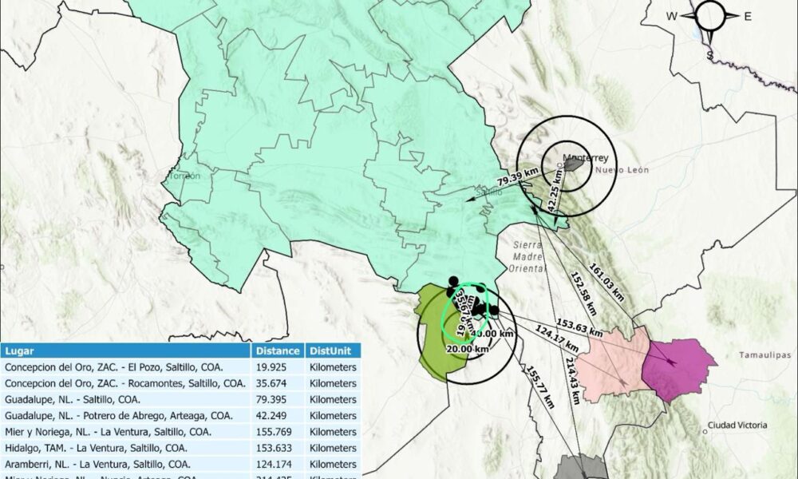This screenshot has width=798, height=479.
Task: Click the Distance column header
Action: (x=277, y=350)
